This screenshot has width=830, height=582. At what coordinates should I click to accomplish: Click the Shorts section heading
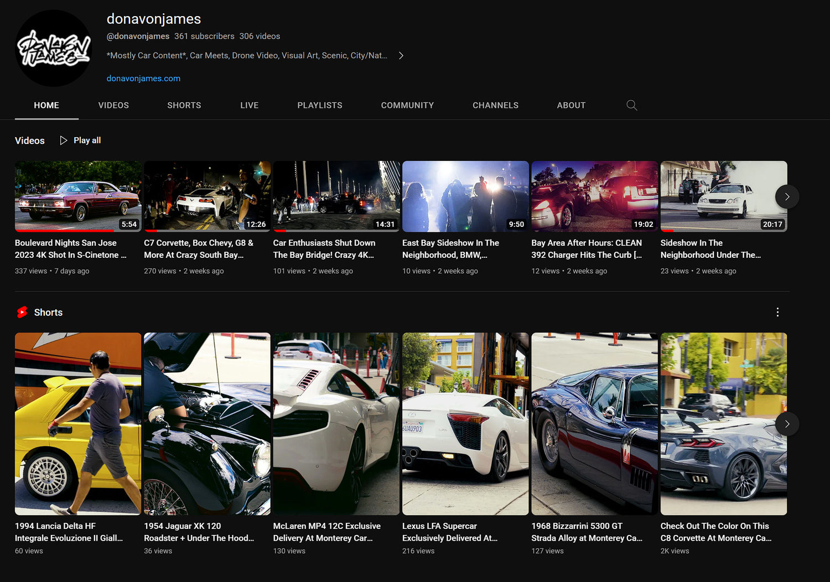point(48,313)
